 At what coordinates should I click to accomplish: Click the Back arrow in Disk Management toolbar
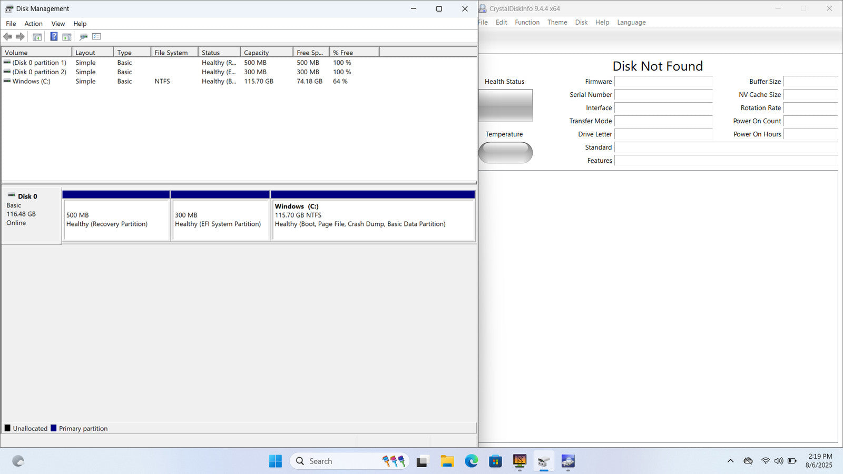(x=7, y=37)
